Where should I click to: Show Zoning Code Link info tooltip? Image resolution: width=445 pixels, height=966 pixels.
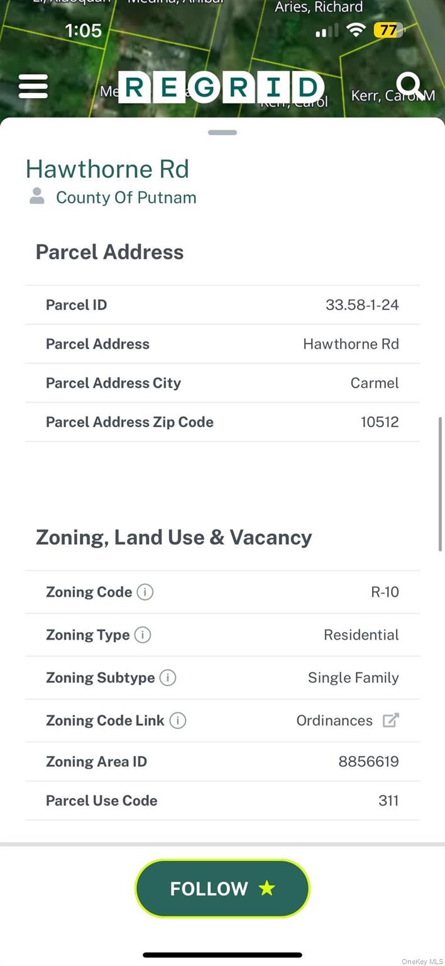[178, 720]
